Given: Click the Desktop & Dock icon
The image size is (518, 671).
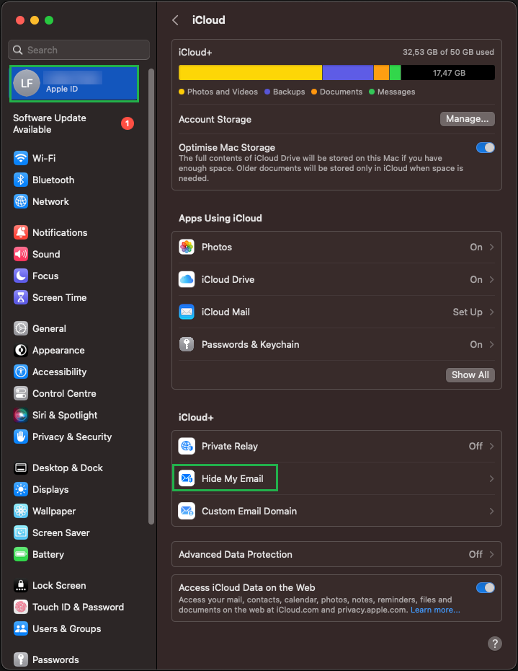Looking at the screenshot, I should 20,468.
